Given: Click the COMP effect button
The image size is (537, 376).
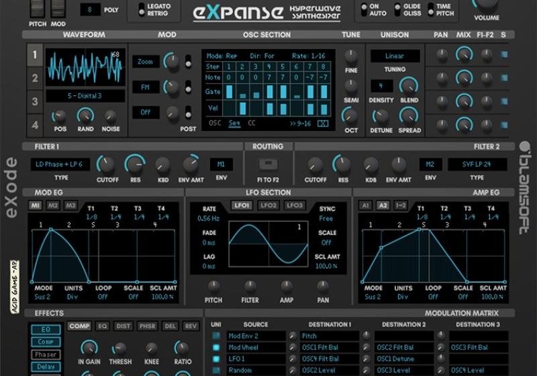Looking at the screenshot, I should pyautogui.click(x=79, y=326).
